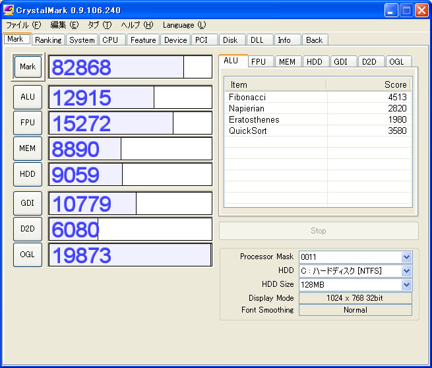Click the total Mark score bar 82868
This screenshot has width=432, height=368.
(x=131, y=67)
